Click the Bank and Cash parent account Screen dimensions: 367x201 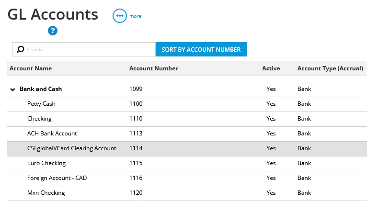pyautogui.click(x=41, y=89)
